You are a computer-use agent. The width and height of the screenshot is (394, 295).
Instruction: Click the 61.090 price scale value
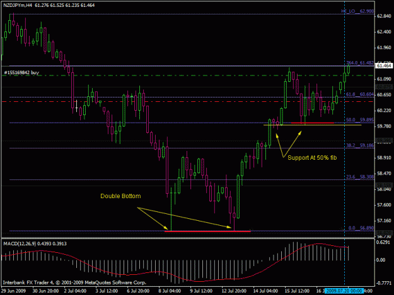384,79
